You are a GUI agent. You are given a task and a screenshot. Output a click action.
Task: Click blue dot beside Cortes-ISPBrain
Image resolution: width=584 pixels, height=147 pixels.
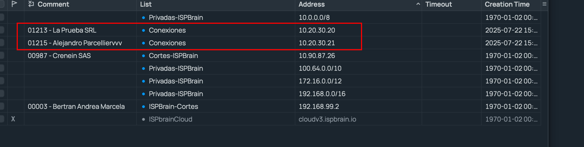(143, 56)
